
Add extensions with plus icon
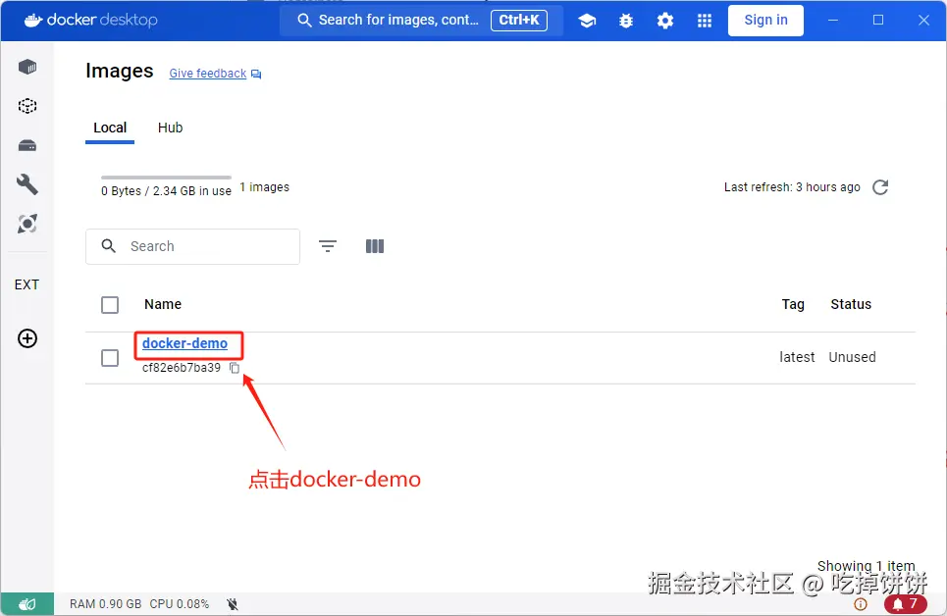pyautogui.click(x=27, y=338)
